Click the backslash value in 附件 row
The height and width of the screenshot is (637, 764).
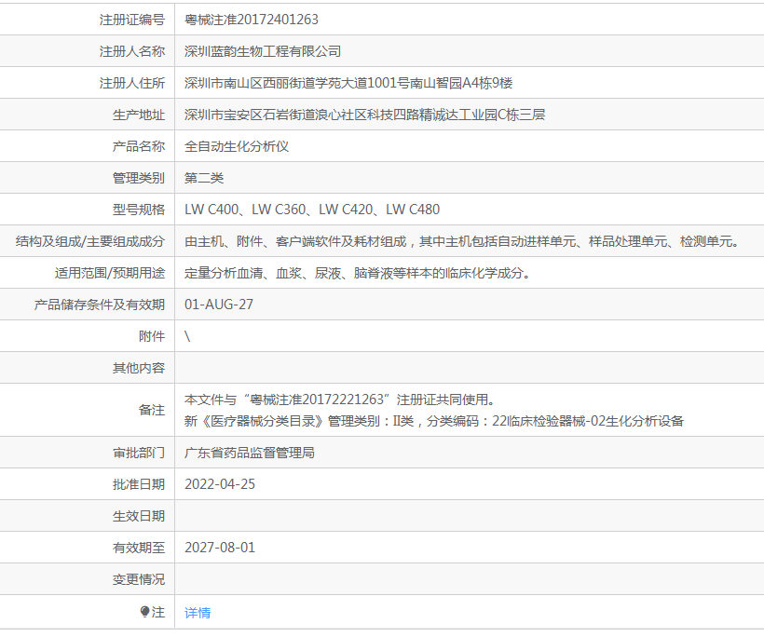[187, 336]
